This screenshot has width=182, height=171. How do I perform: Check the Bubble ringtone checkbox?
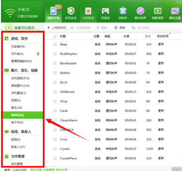(55, 72)
